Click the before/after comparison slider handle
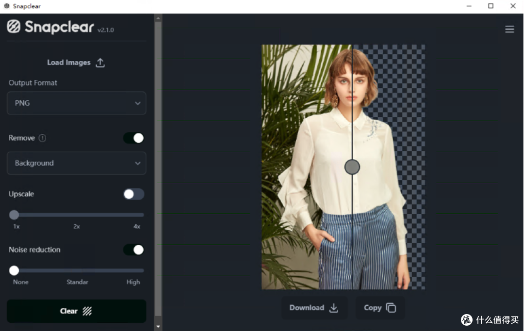This screenshot has width=524, height=331. point(352,167)
